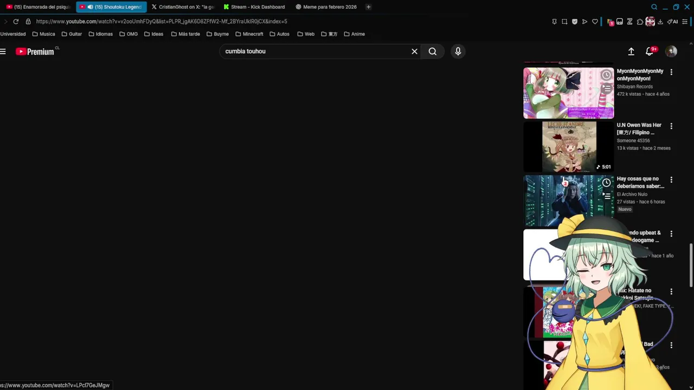This screenshot has height=390, width=694.
Task: Open the YouTube create/upload icon
Action: coord(631,51)
